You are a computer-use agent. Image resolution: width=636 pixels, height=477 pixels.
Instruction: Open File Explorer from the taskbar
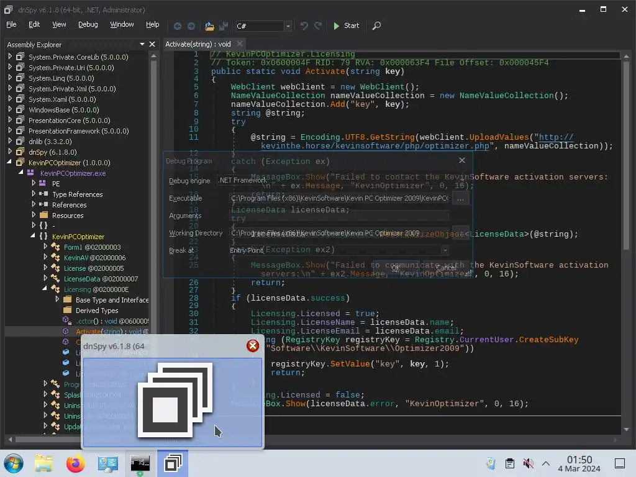[x=43, y=463]
